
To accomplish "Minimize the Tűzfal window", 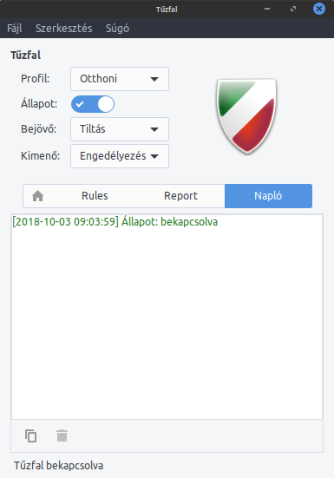I will 267,9.
